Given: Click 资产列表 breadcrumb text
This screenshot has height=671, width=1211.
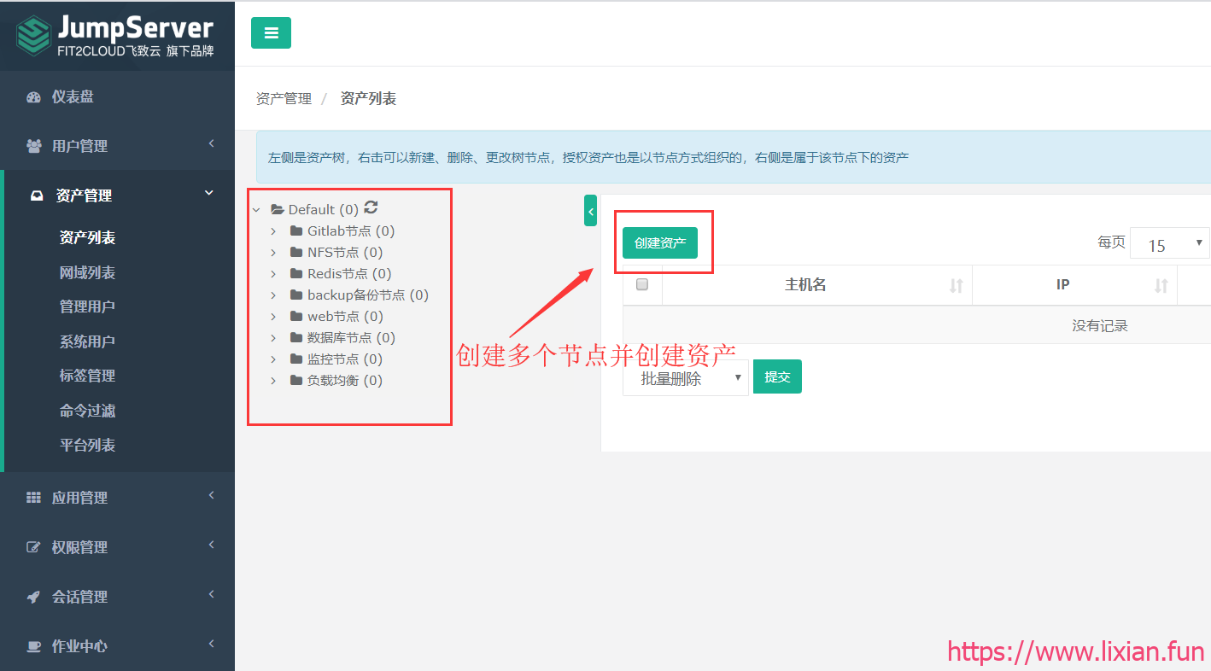Looking at the screenshot, I should click(x=368, y=98).
